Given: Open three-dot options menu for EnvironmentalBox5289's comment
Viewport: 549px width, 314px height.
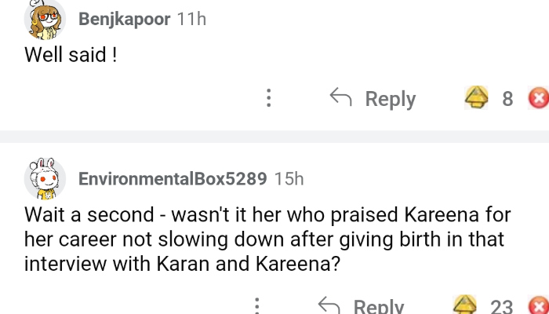Looking at the screenshot, I should click(256, 305).
